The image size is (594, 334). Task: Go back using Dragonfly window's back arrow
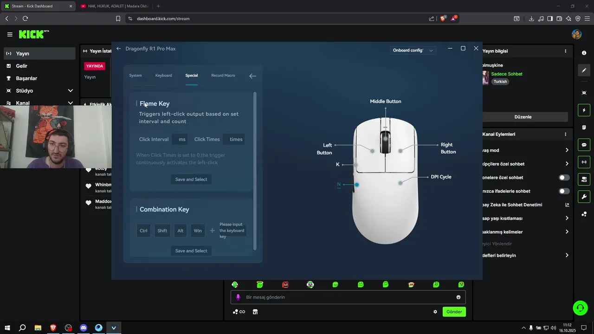click(x=119, y=49)
